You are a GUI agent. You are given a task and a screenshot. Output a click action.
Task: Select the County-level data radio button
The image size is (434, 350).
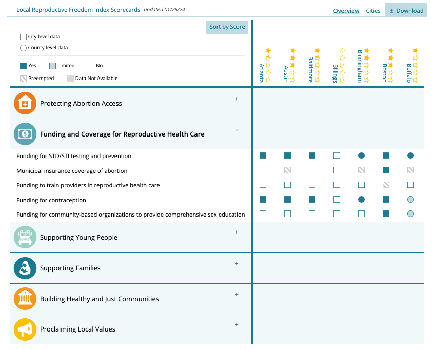point(23,47)
